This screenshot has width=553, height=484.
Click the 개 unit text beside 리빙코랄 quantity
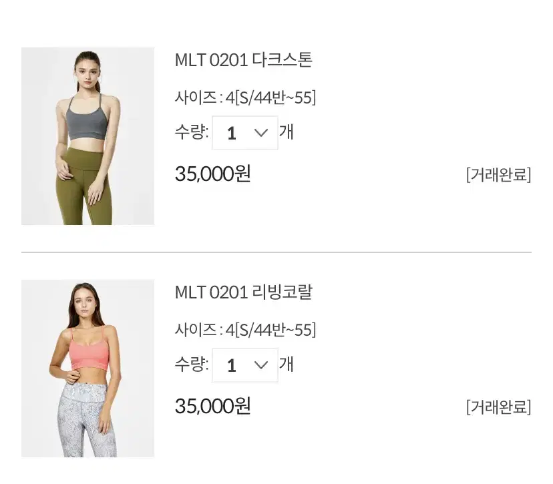pos(287,365)
